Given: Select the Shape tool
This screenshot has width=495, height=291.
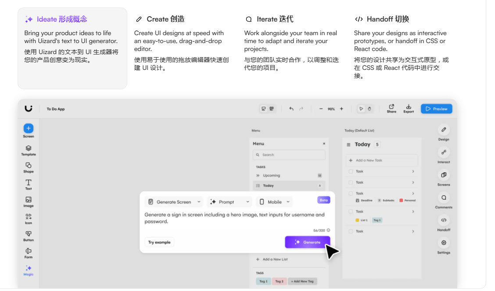Looking at the screenshot, I should 28,166.
